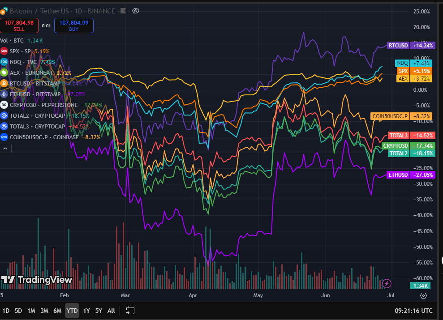Click the COIN50USDC.P · COINBASE legend name
This screenshot has width=443, height=320.
tap(44, 137)
